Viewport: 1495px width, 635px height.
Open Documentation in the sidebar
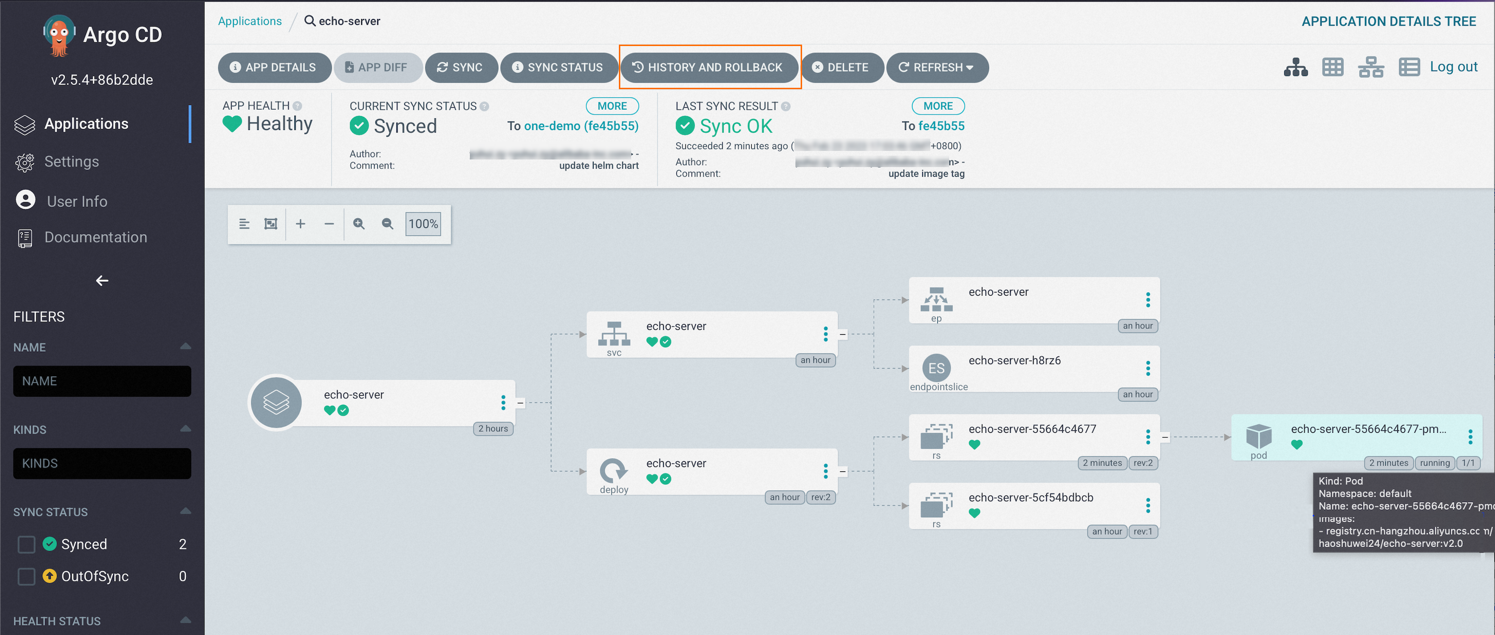point(96,237)
